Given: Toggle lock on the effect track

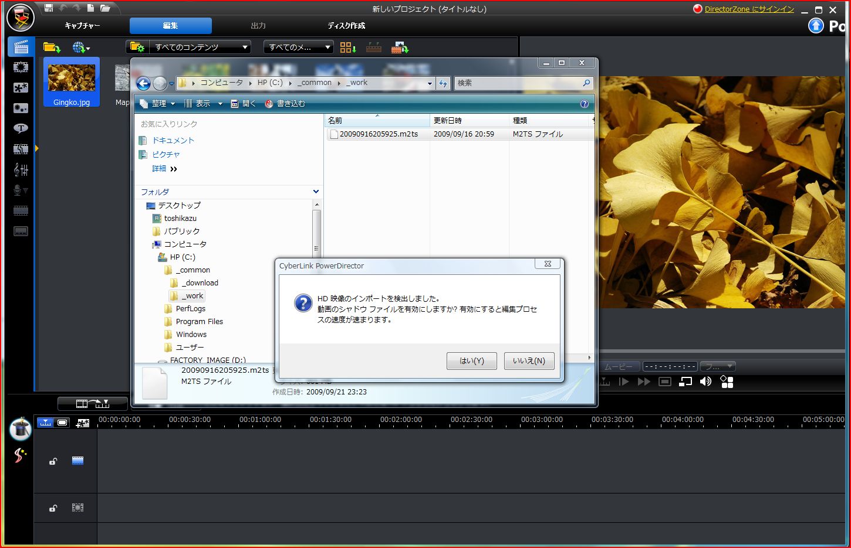Looking at the screenshot, I should [53, 508].
